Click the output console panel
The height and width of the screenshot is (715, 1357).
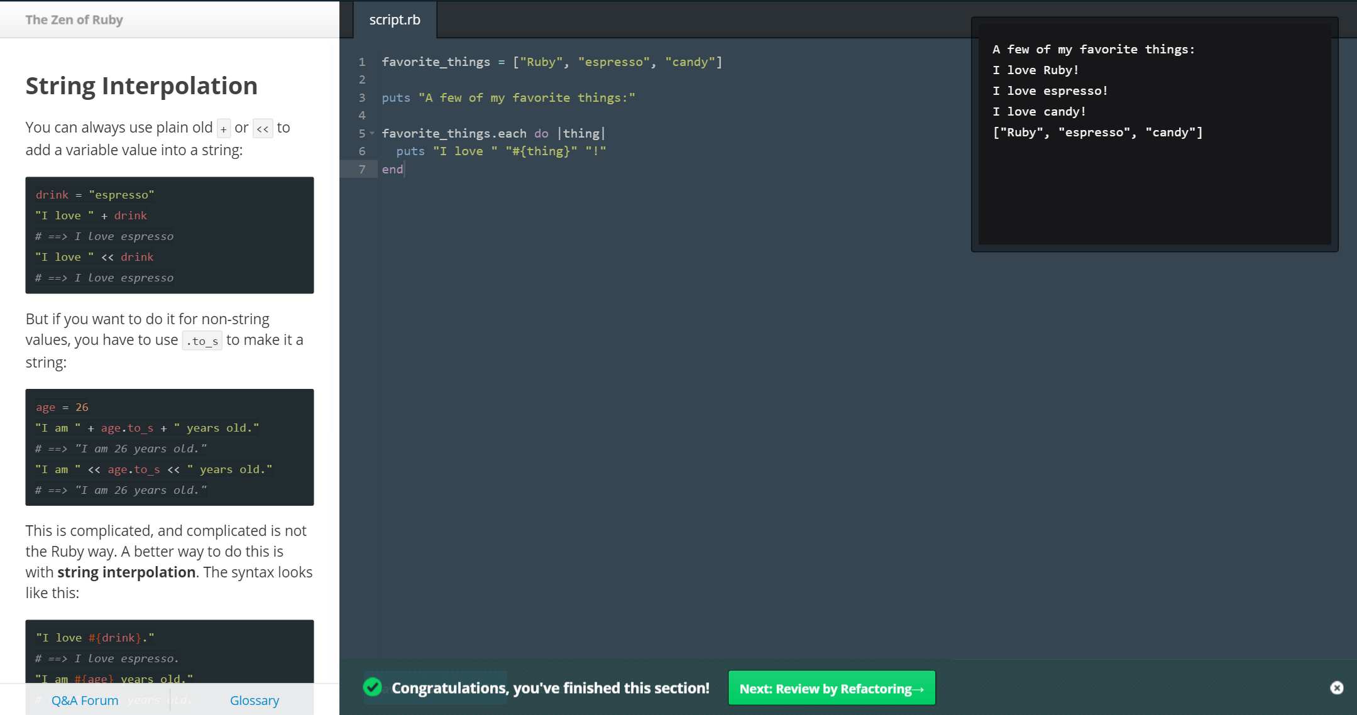coord(1154,182)
